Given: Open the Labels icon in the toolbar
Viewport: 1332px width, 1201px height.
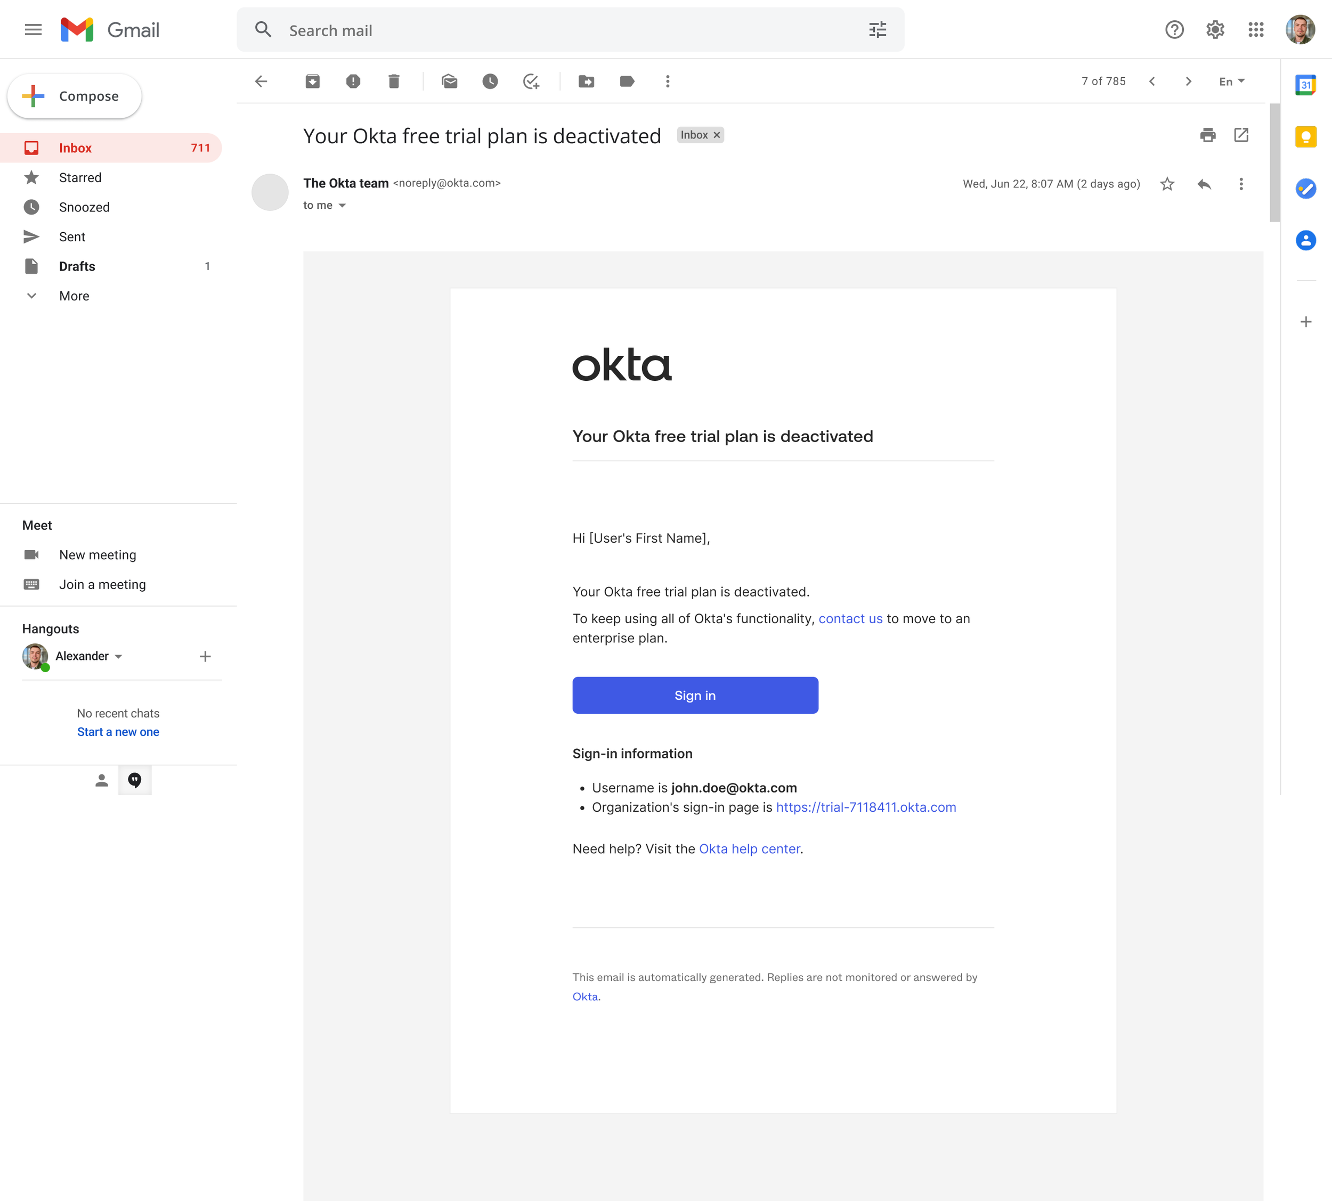Looking at the screenshot, I should pyautogui.click(x=627, y=81).
